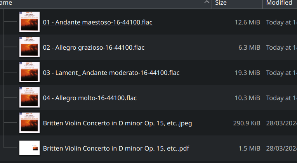The width and height of the screenshot is (297, 163).
Task: Select file 04 - Allegro molto-16-44100.flac
Action: tap(90, 98)
